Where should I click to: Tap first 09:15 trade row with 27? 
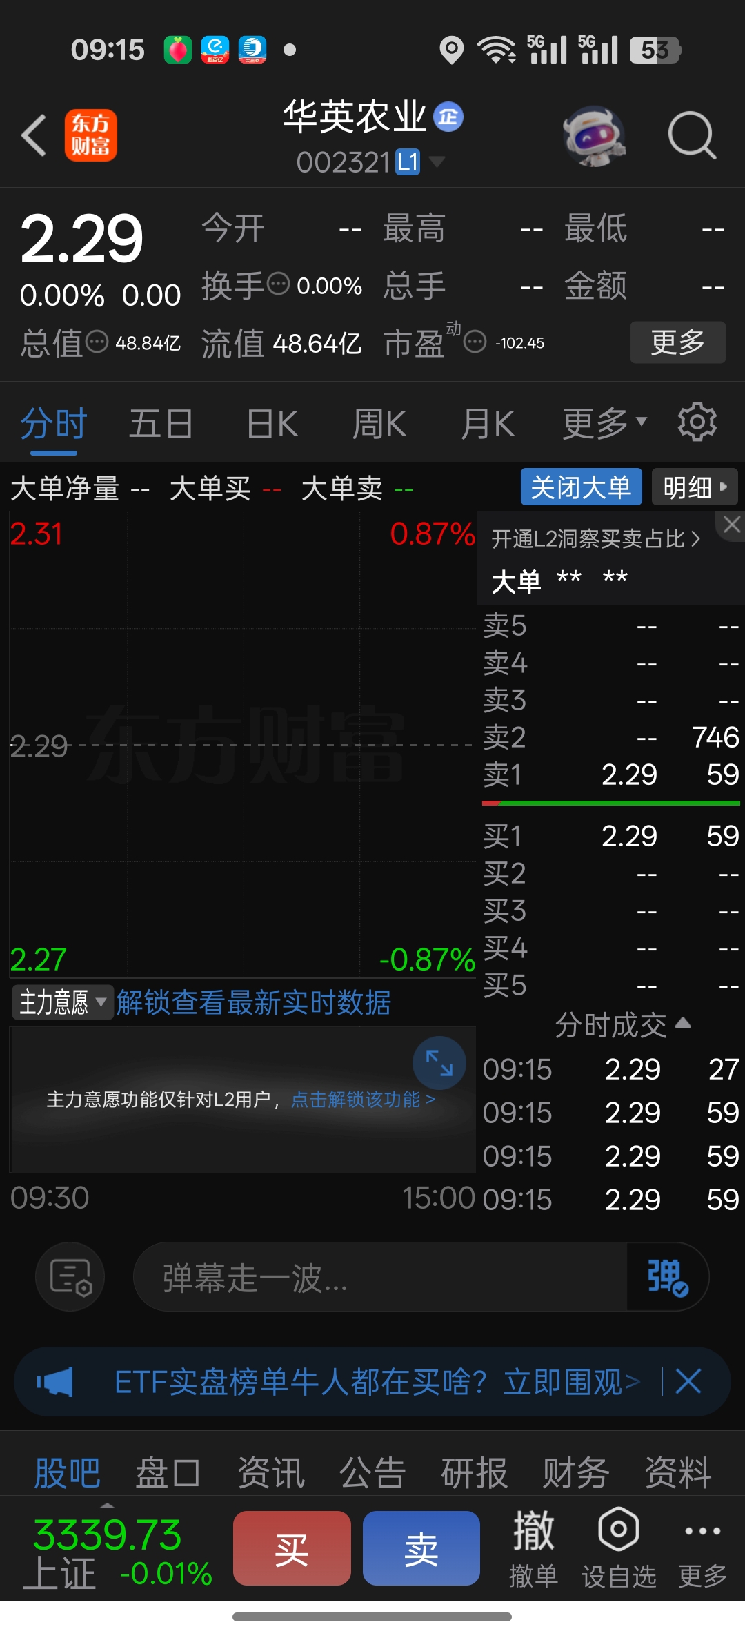point(611,1069)
